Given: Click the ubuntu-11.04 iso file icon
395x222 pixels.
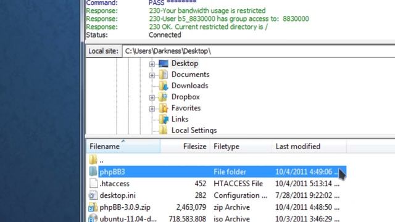Looking at the screenshot, I should pos(93,218).
